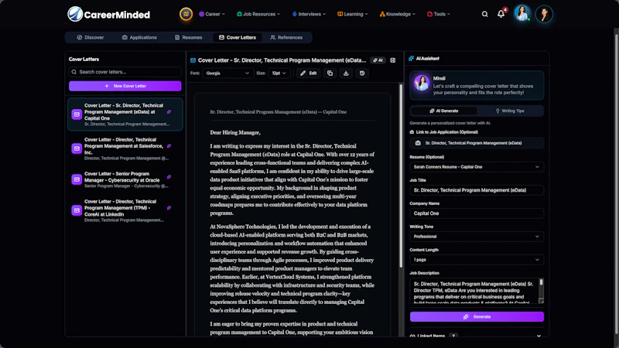Click the 'Dear Hiring Manager,' line
619x348 pixels.
[235, 132]
